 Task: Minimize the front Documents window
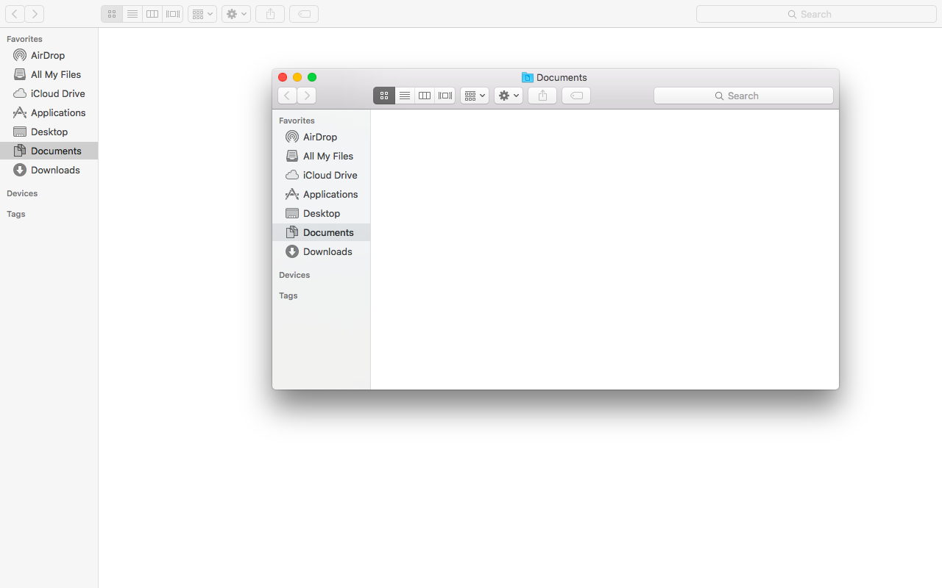297,77
